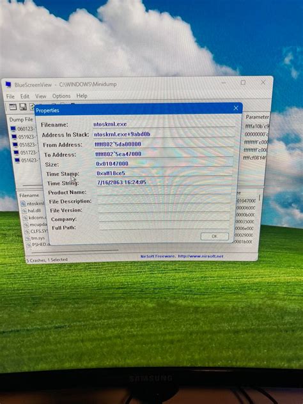Open the View menu
The height and width of the screenshot is (404, 303).
click(x=41, y=96)
